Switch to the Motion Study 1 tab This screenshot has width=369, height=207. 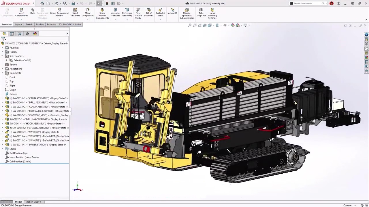pos(33,202)
